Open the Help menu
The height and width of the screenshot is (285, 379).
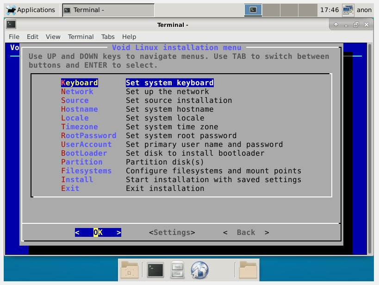(129, 37)
